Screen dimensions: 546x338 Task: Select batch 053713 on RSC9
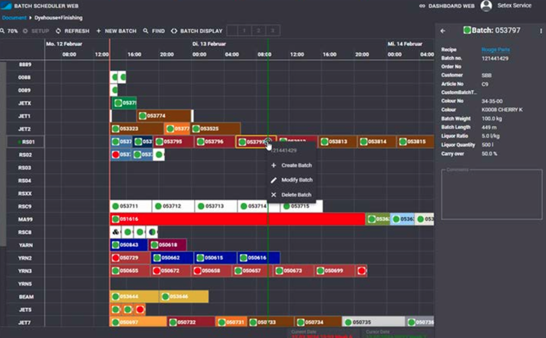coord(216,206)
